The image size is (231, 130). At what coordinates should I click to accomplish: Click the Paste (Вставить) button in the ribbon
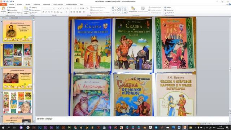tap(3, 10)
